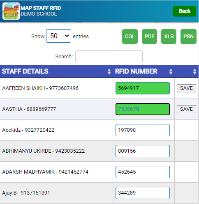This screenshot has height=204, width=199.
Task: Save RFID for AAFREEN SHAIKH
Action: coord(186,88)
